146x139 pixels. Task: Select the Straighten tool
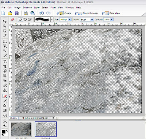pos(5,76)
